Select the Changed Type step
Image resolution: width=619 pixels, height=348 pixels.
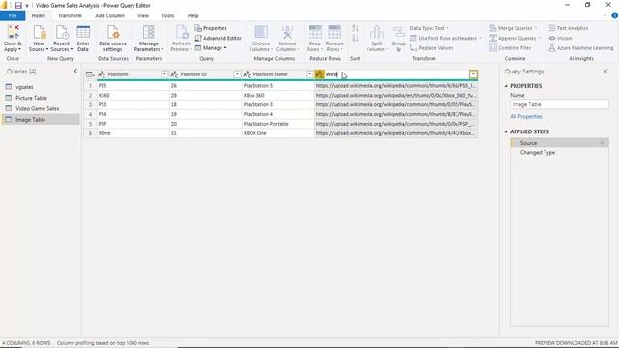point(559,153)
